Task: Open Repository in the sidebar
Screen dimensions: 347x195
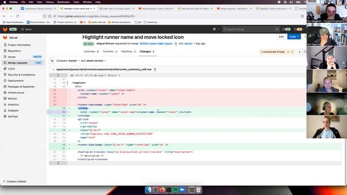Action: coord(14,51)
